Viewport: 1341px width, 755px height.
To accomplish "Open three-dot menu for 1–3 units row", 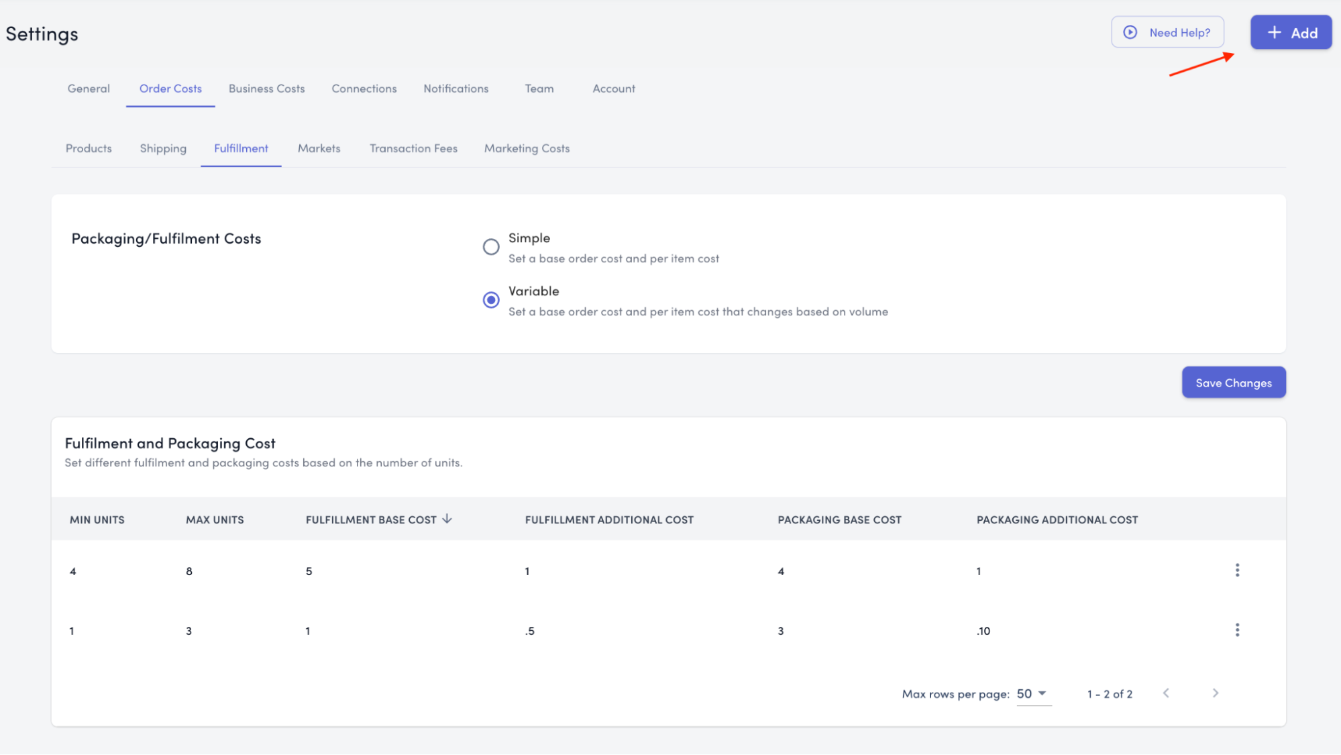I will tap(1237, 630).
